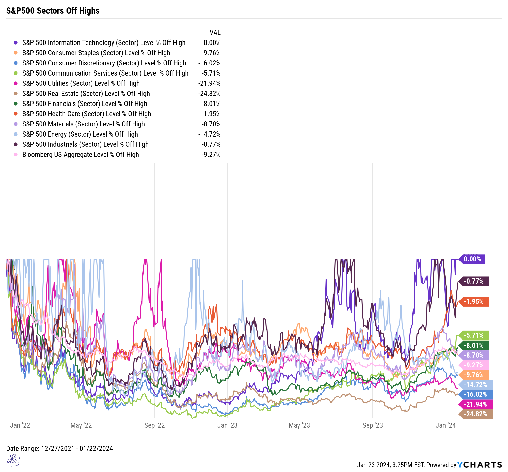This screenshot has height=472, width=508.
Task: Click the dark purple Industrials legend dot
Action: [15, 144]
